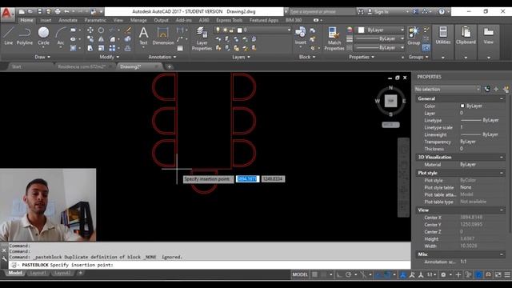
Task: Click the MODEL status bar button
Action: (x=300, y=274)
